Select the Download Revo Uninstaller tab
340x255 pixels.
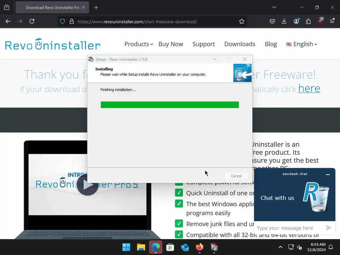(x=52, y=7)
